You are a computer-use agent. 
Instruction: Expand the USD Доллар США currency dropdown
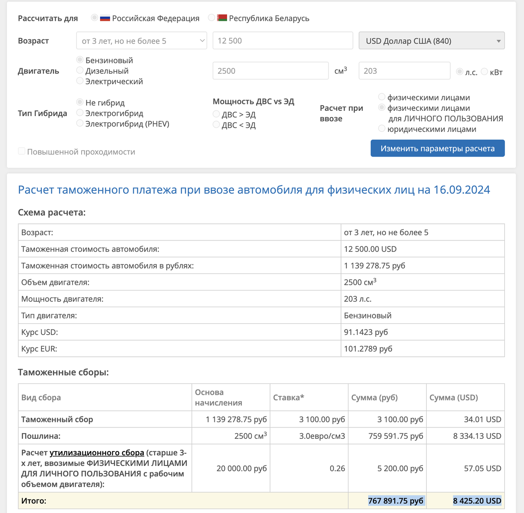point(431,41)
